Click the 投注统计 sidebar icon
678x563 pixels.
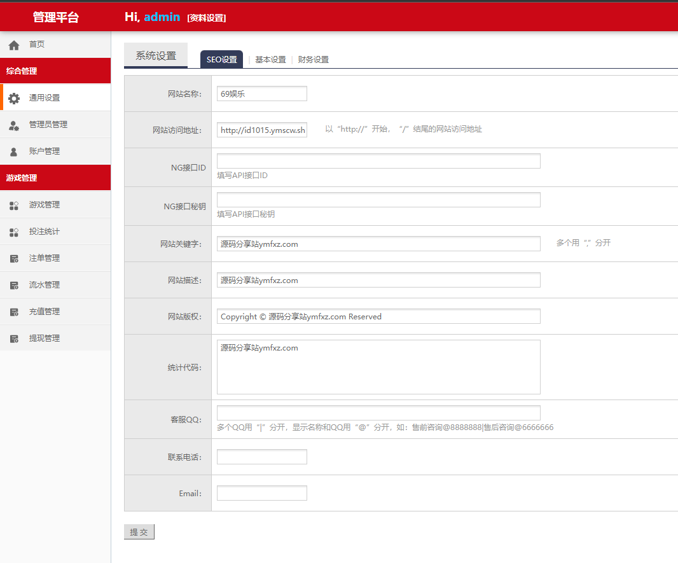[14, 232]
